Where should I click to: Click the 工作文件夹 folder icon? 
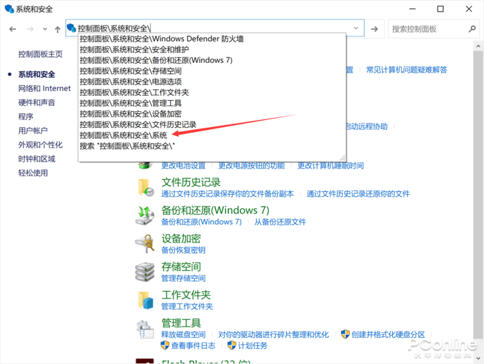pyautogui.click(x=145, y=300)
